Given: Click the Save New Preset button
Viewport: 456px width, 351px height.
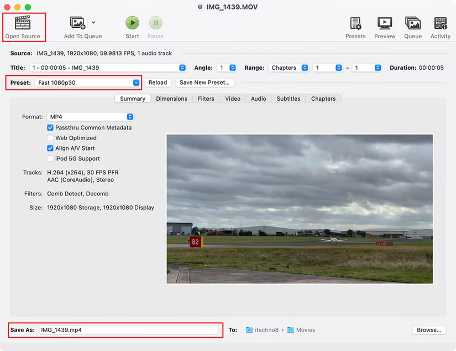Looking at the screenshot, I should [x=205, y=82].
